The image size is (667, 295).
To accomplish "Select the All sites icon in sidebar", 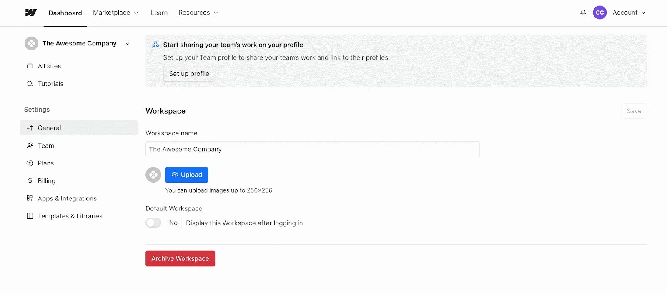I will (30, 66).
